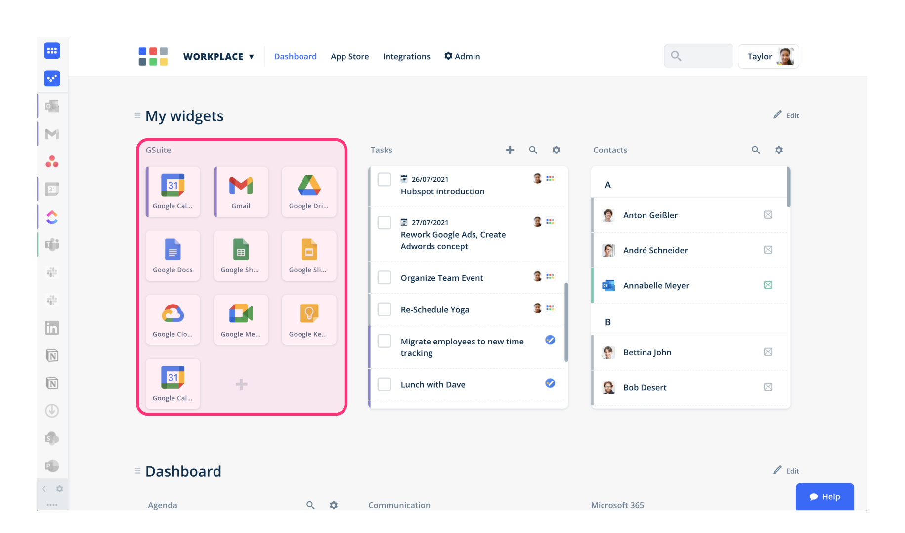Launch Google Drive from GSuite widget
The height and width of the screenshot is (533, 905).
(x=309, y=191)
